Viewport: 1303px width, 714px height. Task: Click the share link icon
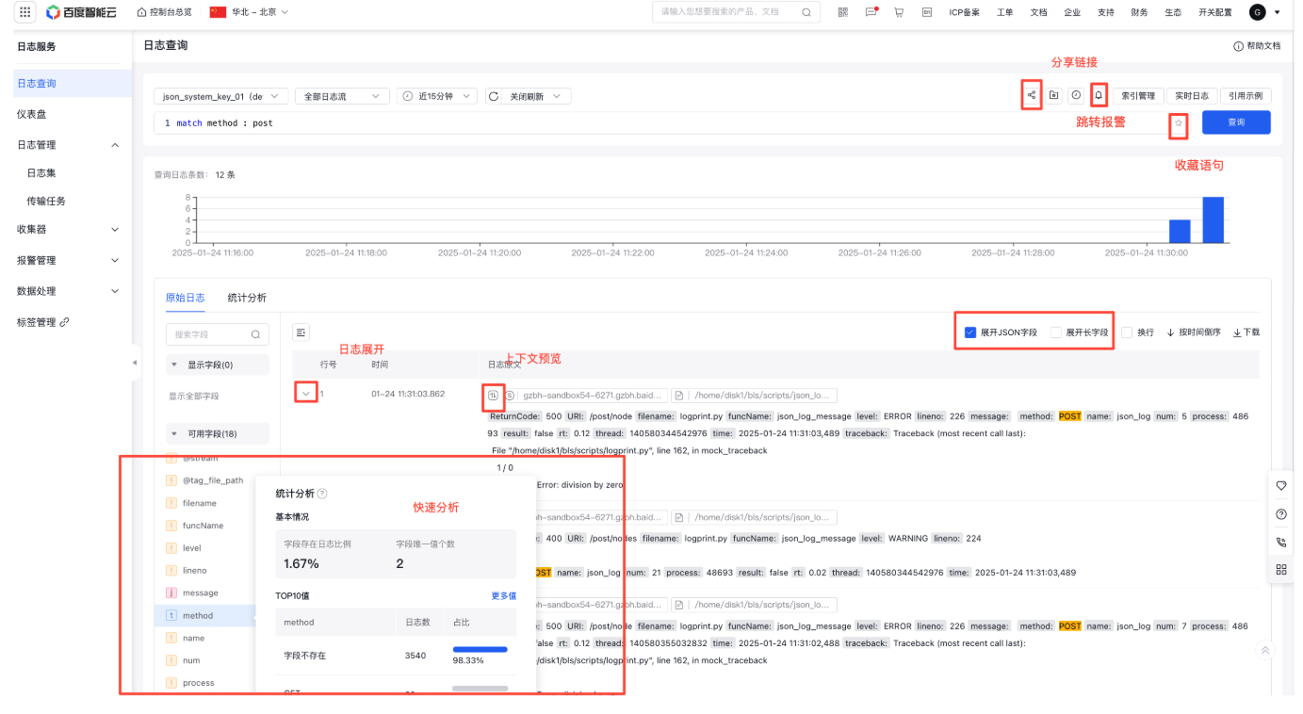(1032, 95)
